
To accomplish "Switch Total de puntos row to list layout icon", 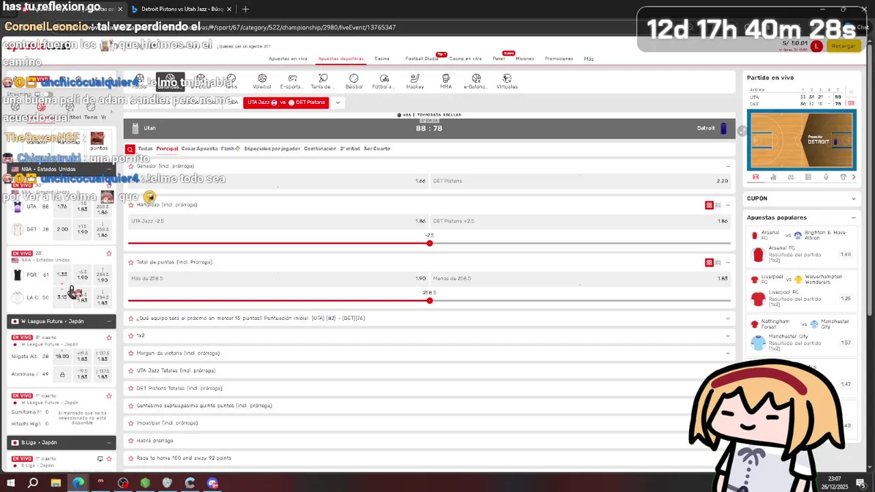I will point(718,262).
